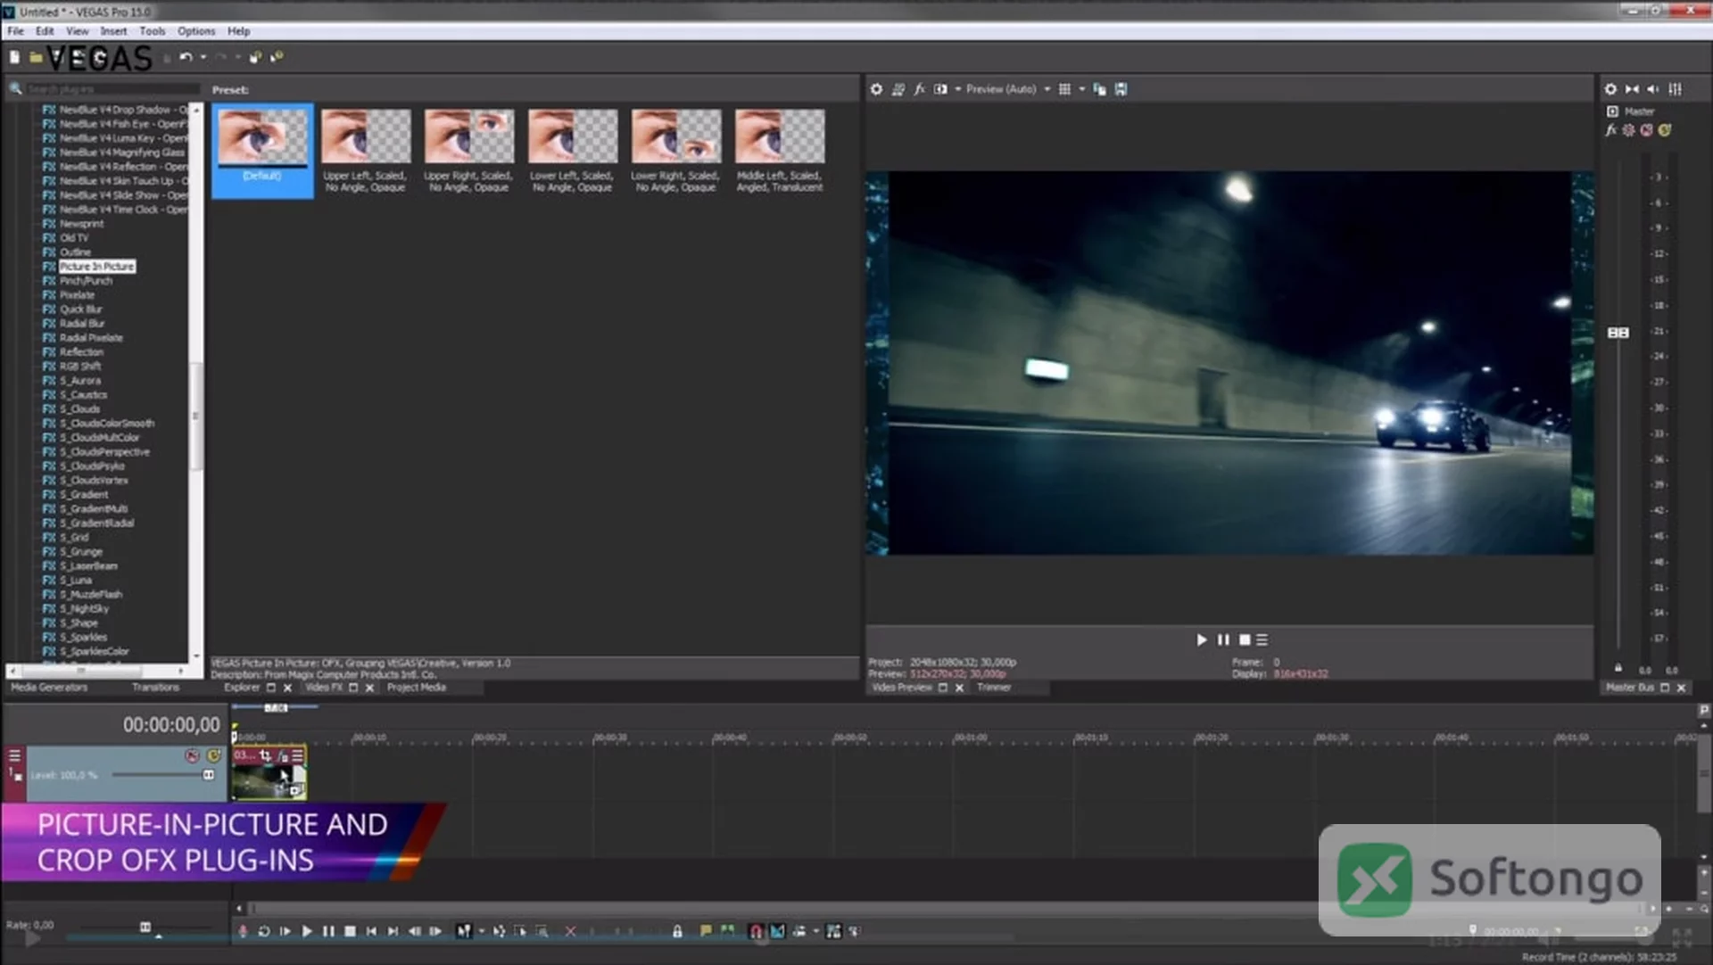Switch to the Project Media tab
This screenshot has height=965, width=1713.
click(417, 688)
